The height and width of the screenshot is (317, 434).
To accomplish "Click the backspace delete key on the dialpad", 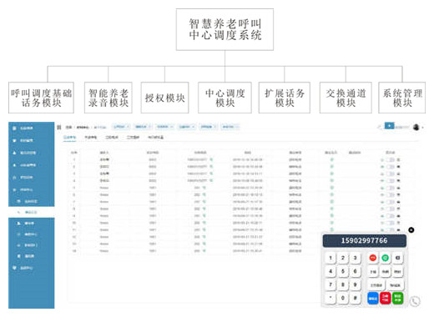I will (x=397, y=258).
